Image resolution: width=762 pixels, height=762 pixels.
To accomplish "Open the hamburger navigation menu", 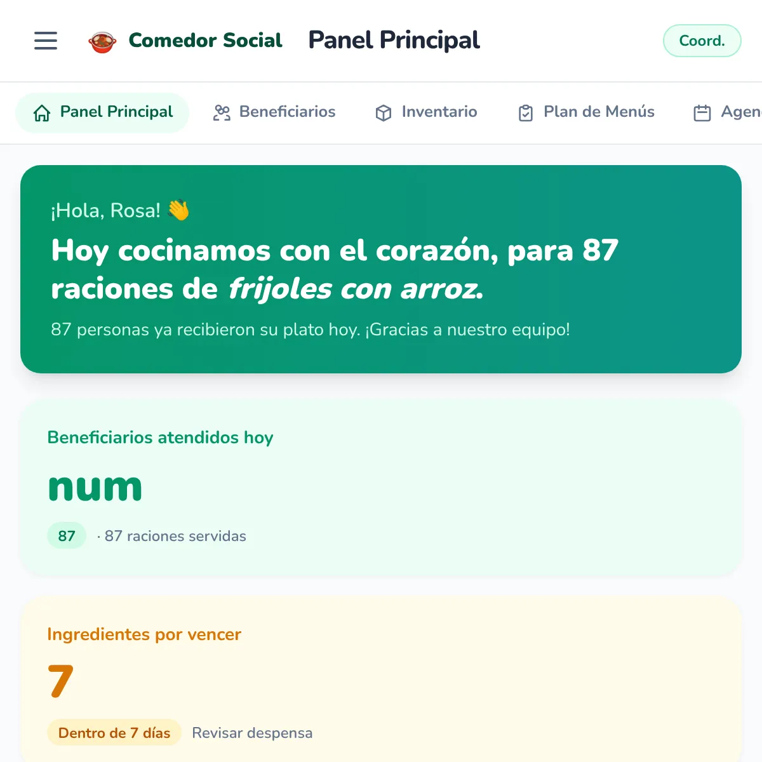I will tap(46, 41).
